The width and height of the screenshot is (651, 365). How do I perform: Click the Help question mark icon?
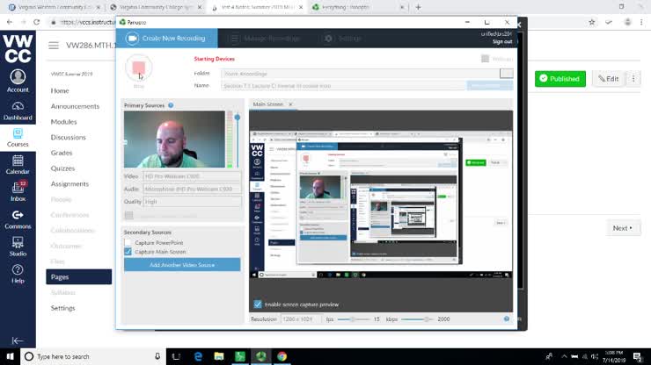point(18,273)
